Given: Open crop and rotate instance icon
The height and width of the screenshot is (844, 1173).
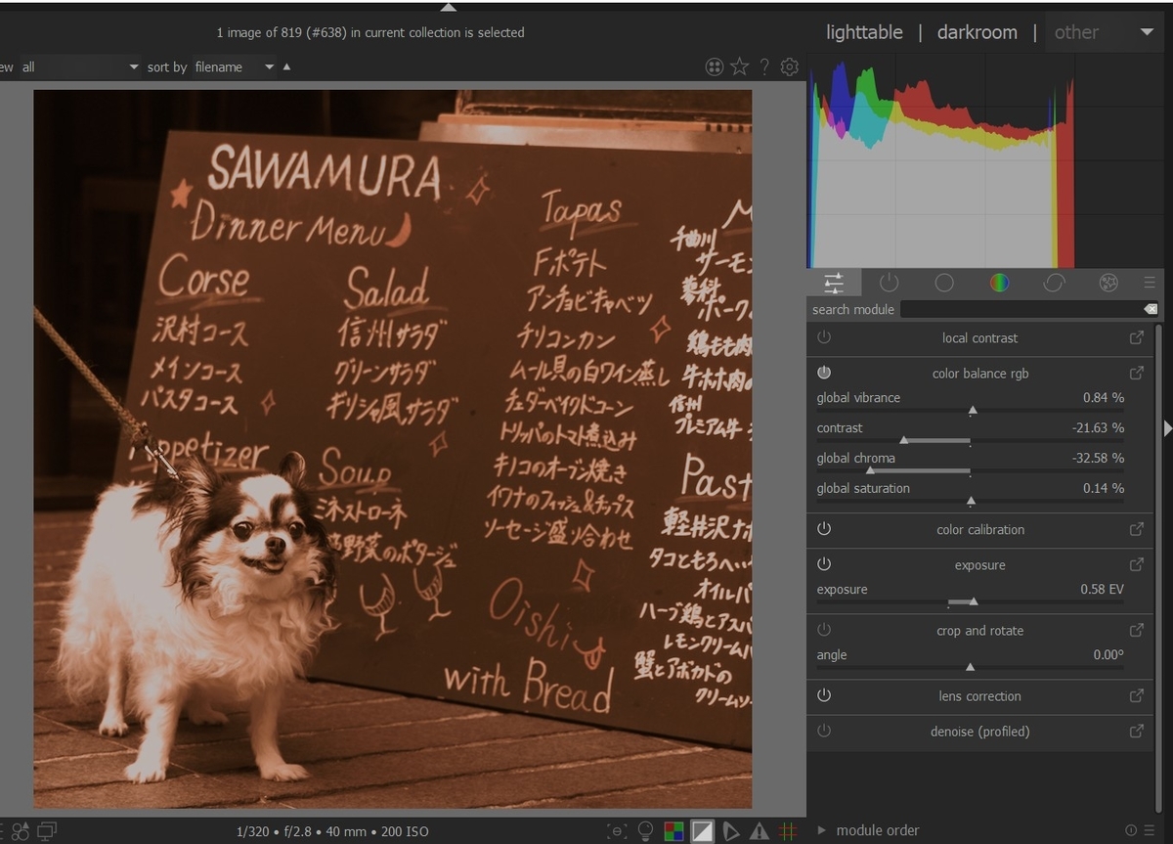Looking at the screenshot, I should tap(1137, 630).
